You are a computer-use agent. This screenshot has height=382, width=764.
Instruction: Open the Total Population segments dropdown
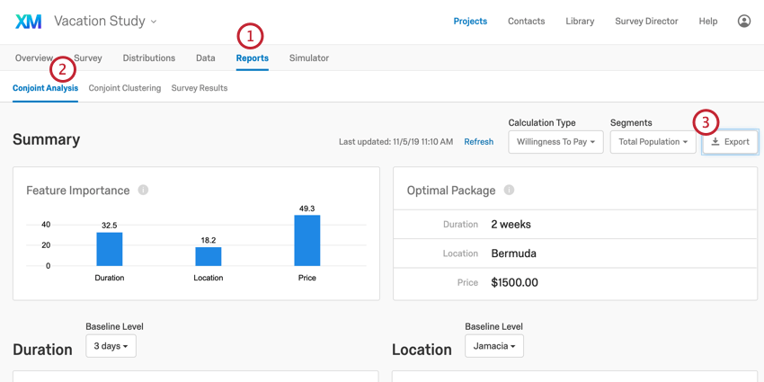click(653, 142)
